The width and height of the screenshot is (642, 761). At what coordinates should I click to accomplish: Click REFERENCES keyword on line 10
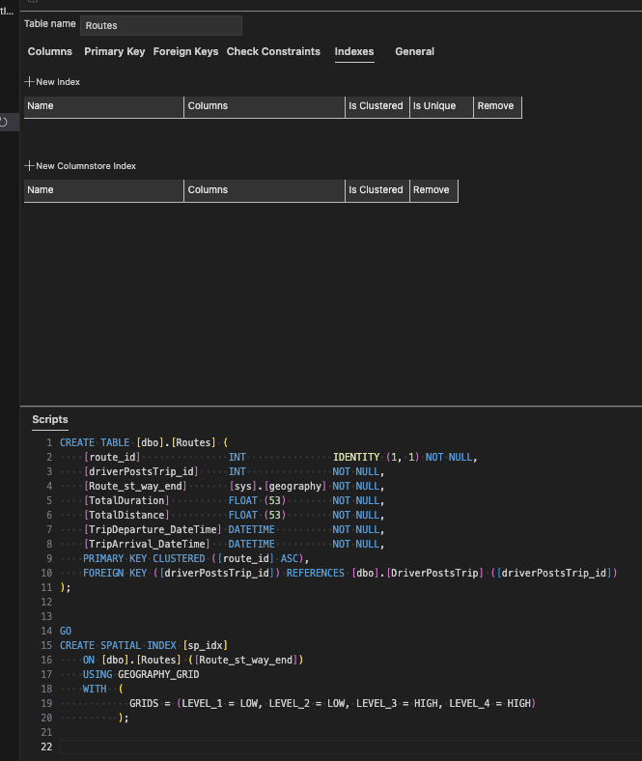(316, 574)
